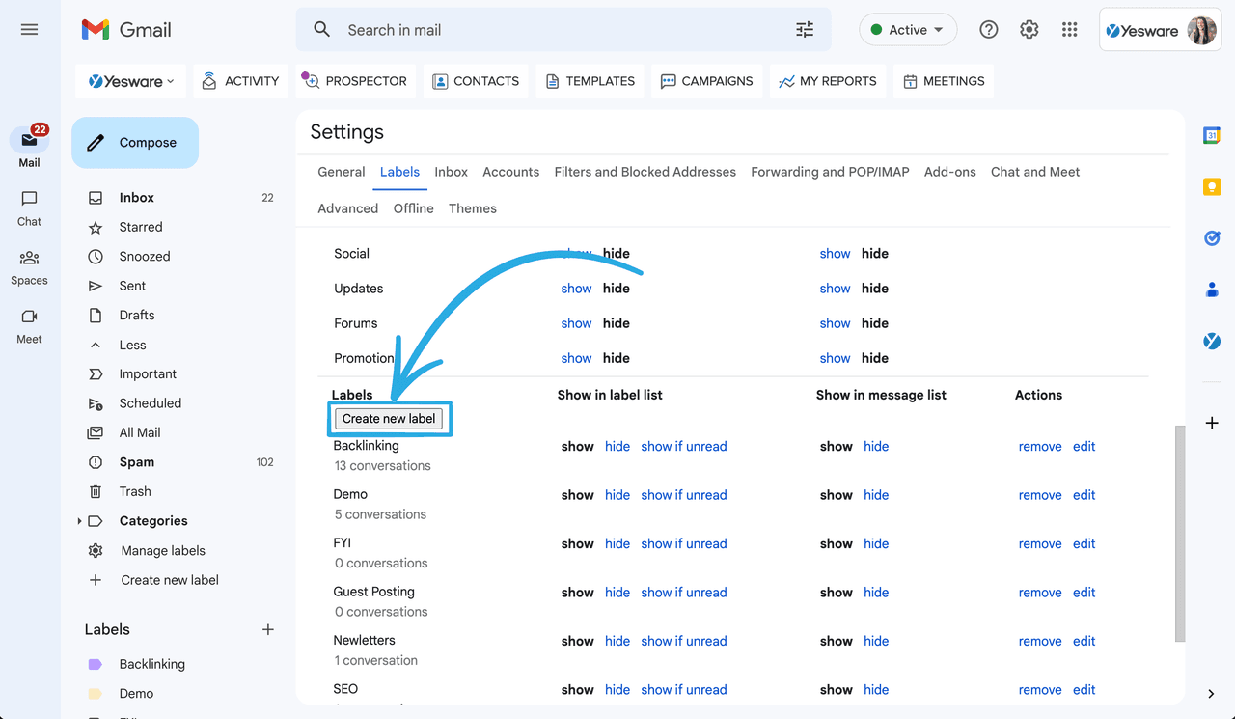Expand the Categories section in sidebar
The height and width of the screenshot is (719, 1235).
tap(80, 520)
